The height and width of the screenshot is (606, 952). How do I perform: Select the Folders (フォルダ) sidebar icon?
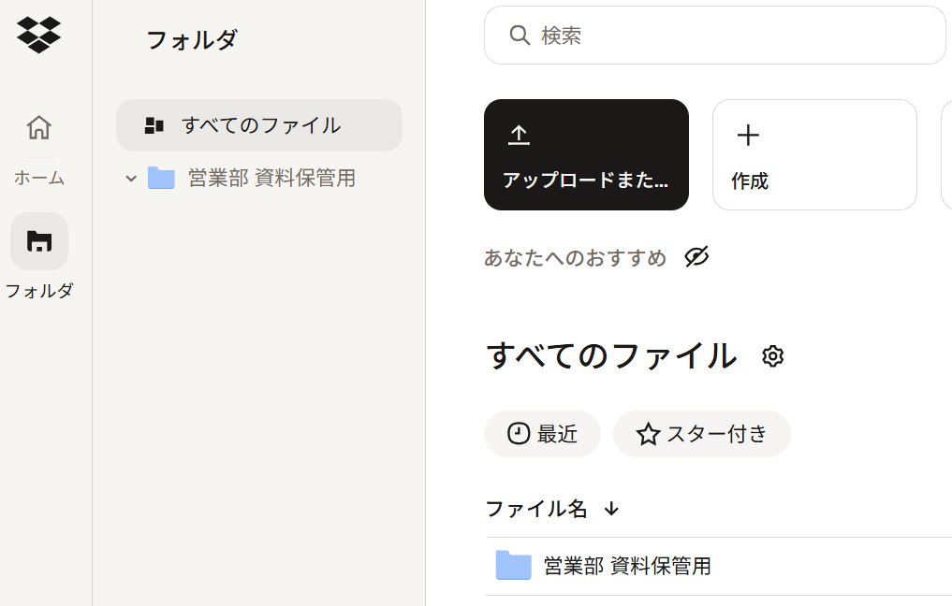click(38, 241)
